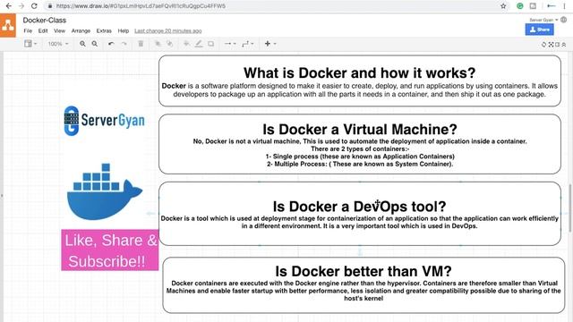Click the line starting '2- Multiple Process'
This screenshot has height=322, width=573.
[x=360, y=164]
